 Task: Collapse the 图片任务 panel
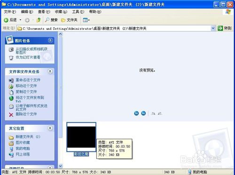(x=50, y=40)
